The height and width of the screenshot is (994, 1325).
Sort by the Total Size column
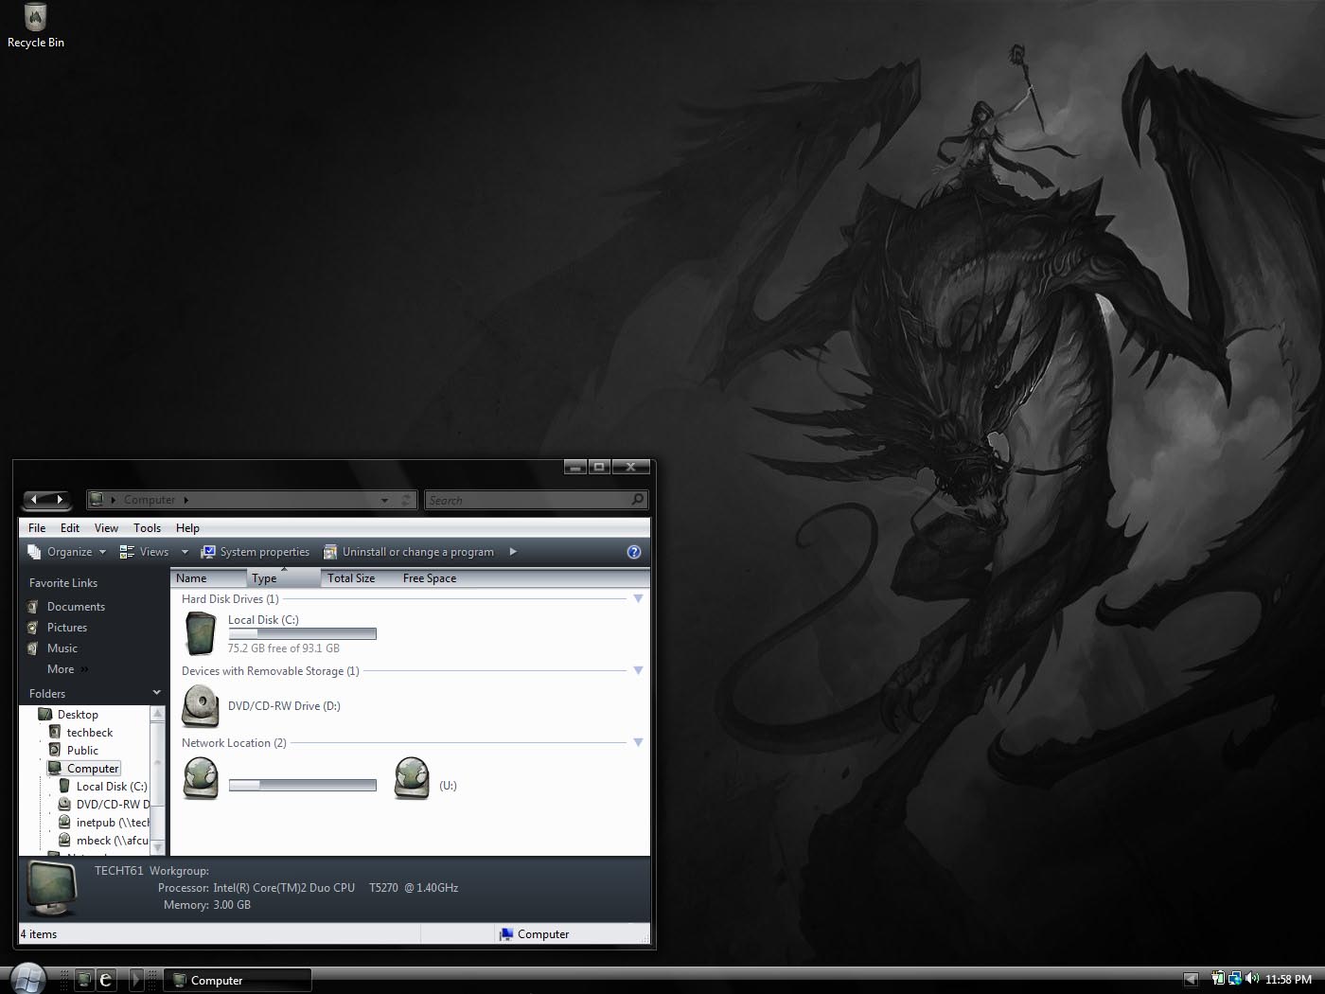click(360, 578)
